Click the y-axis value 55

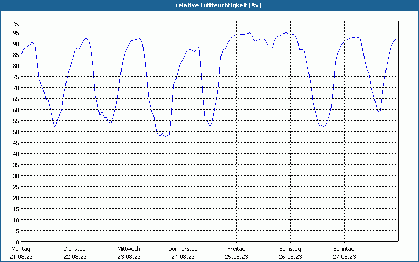[16, 121]
